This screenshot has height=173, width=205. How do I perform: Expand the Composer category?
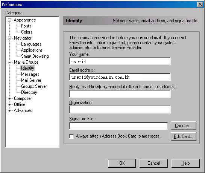click(x=9, y=98)
